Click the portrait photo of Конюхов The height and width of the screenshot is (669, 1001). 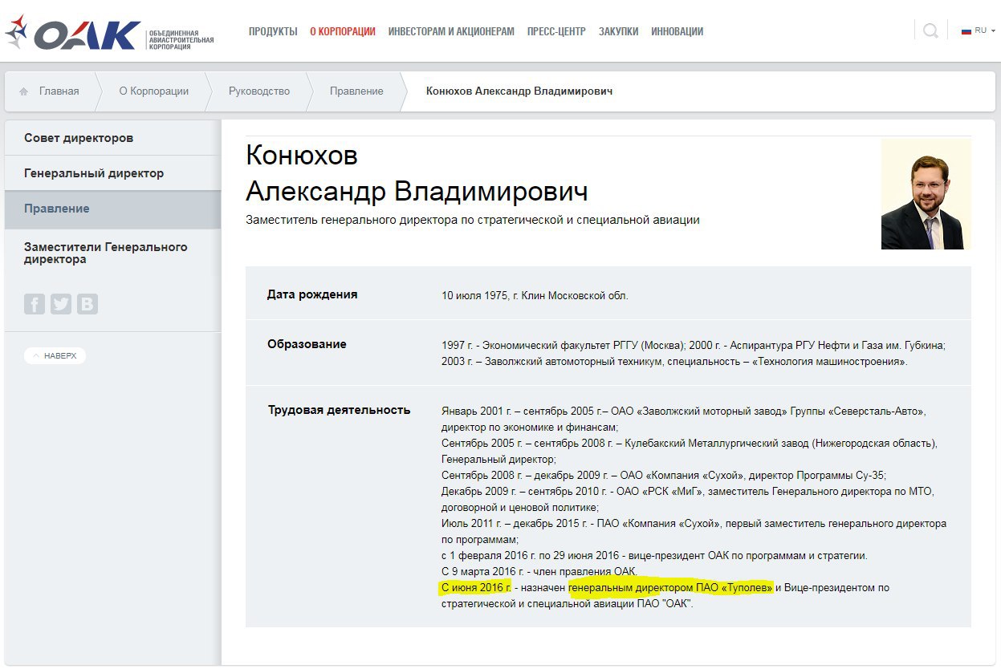pyautogui.click(x=926, y=194)
